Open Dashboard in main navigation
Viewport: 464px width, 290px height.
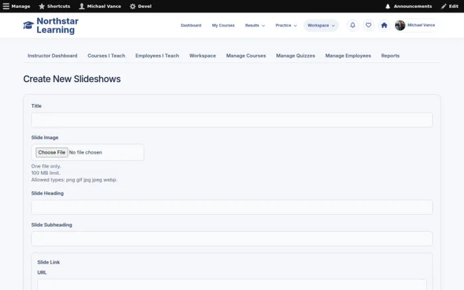[191, 25]
